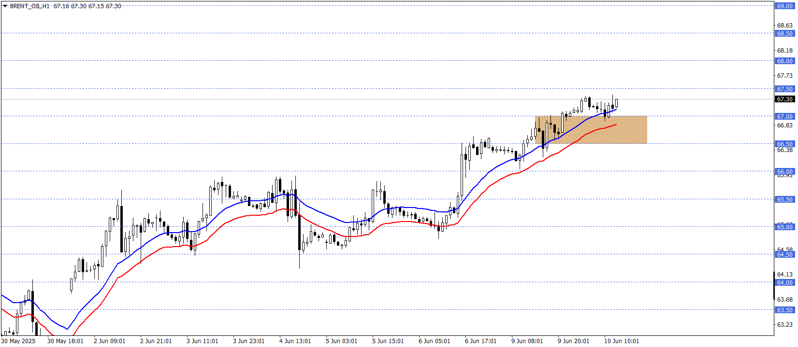Screen dimensions: 798x347
Task: Click the 30 May 18:01 time label
Action: pos(65,341)
